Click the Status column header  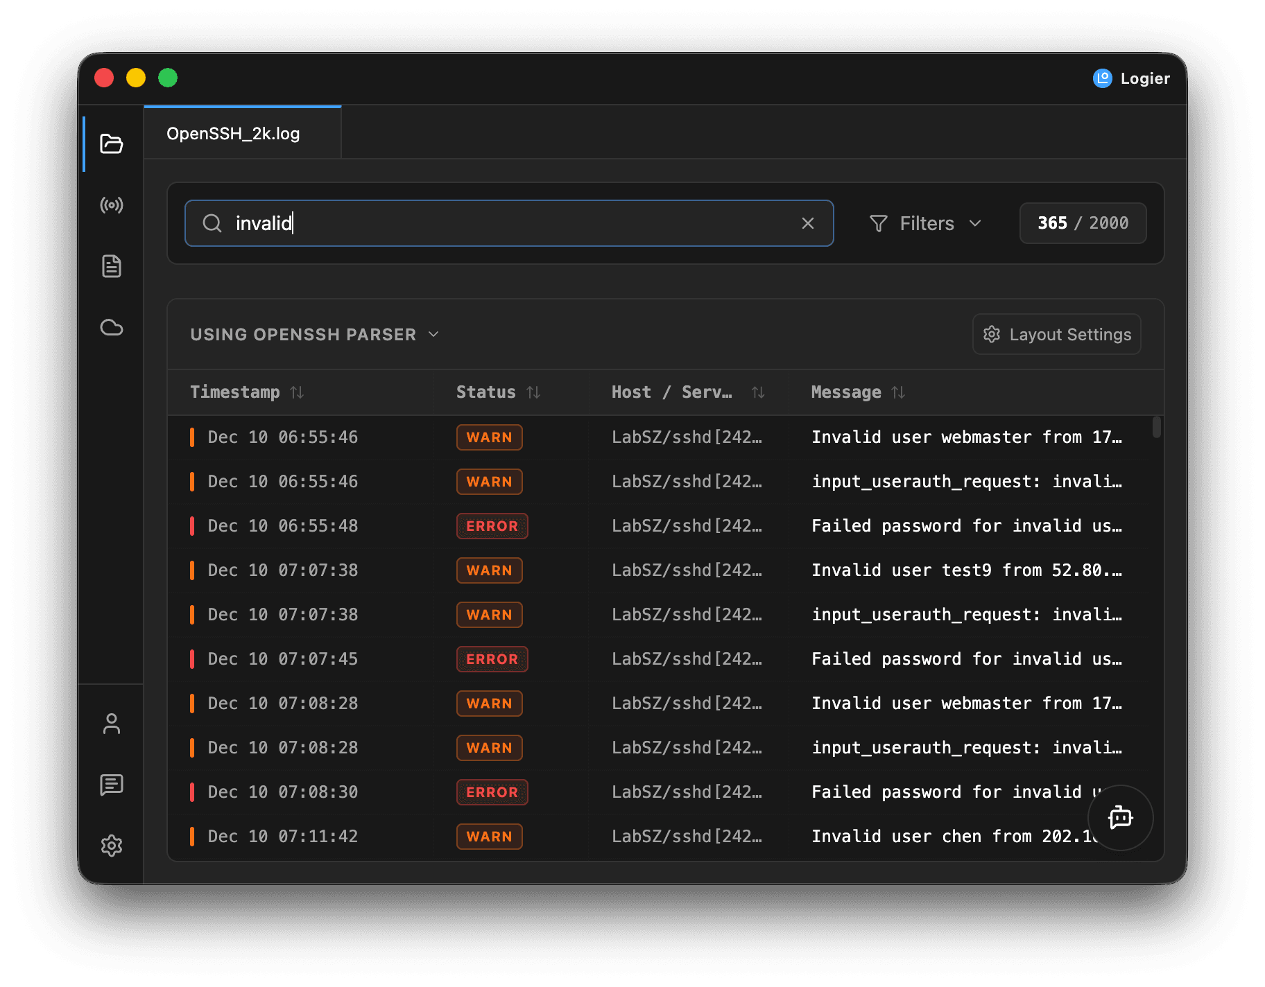[485, 392]
